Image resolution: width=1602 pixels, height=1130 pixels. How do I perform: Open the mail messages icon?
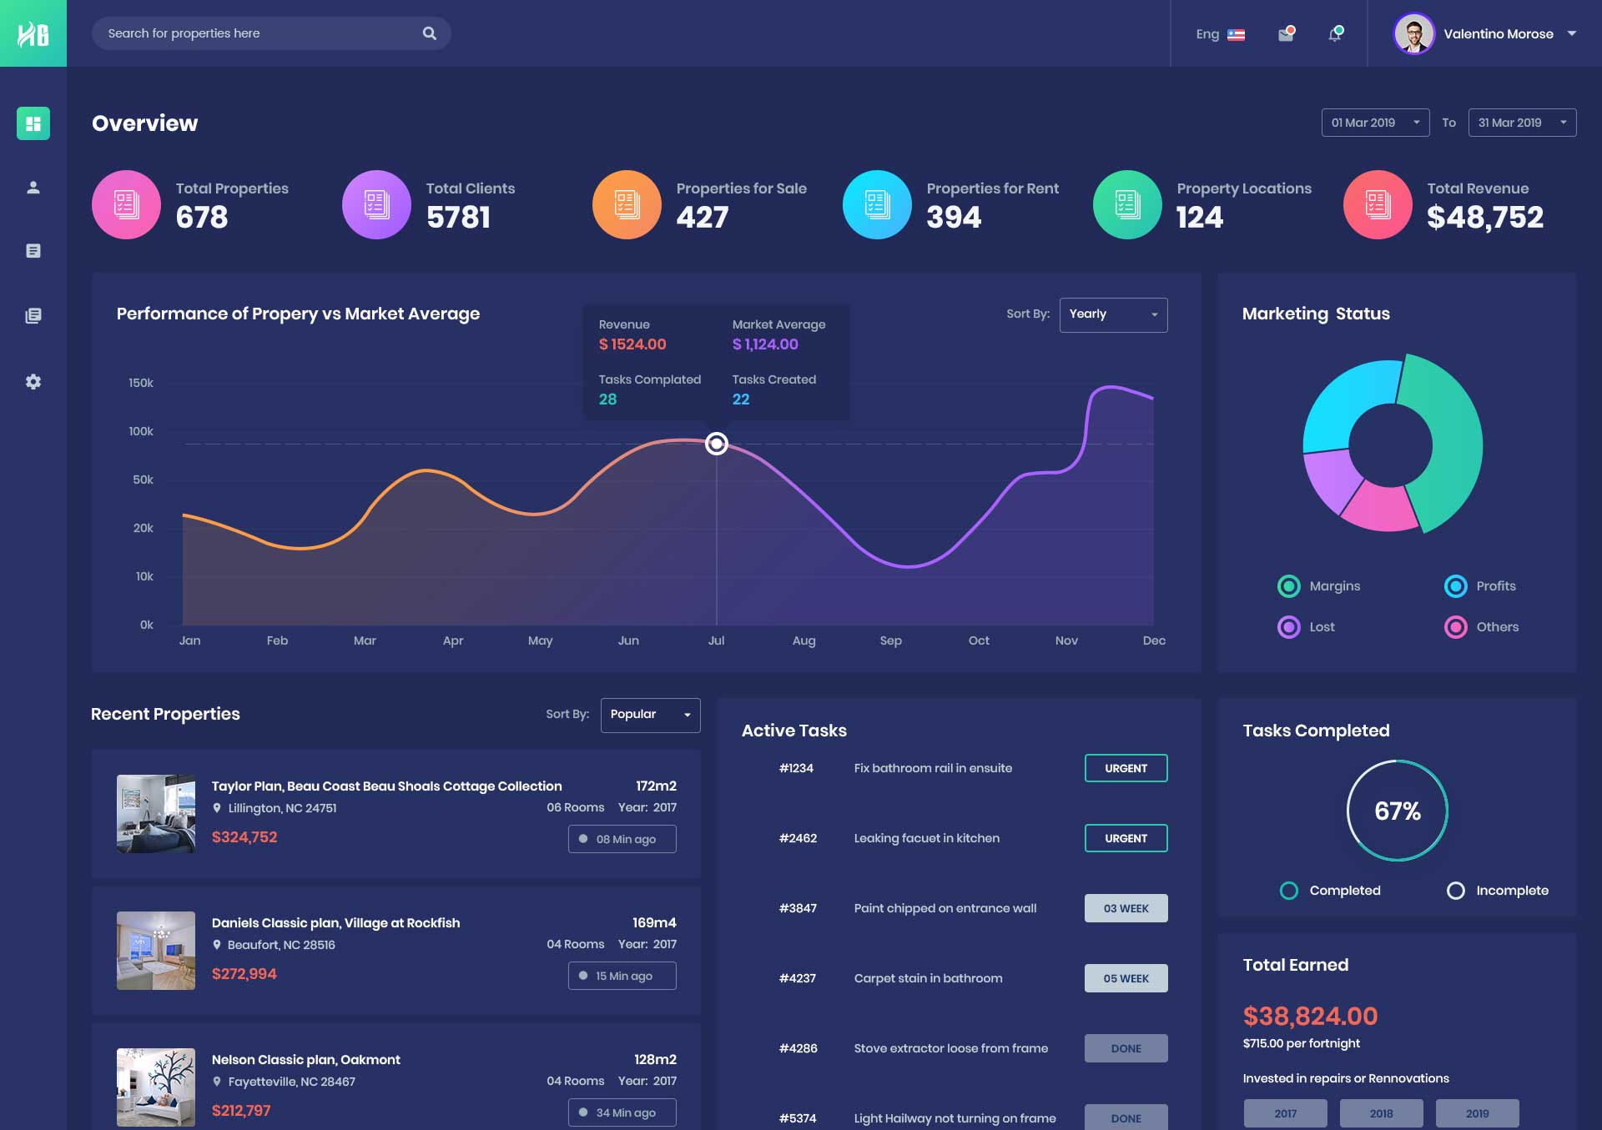(1286, 34)
